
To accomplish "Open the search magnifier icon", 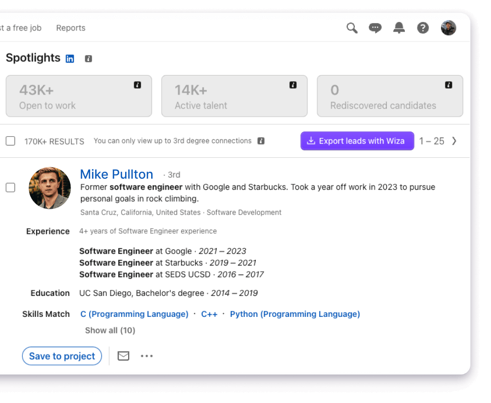I will pyautogui.click(x=352, y=28).
